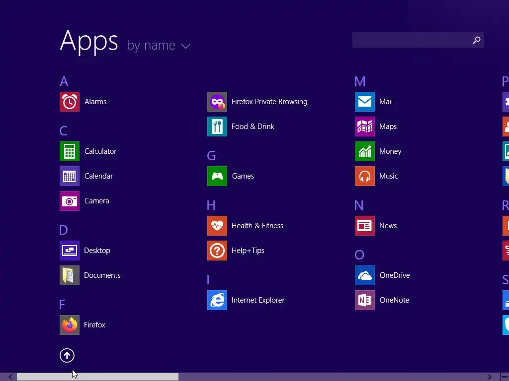Launch the Calculator tile icon

click(x=70, y=151)
